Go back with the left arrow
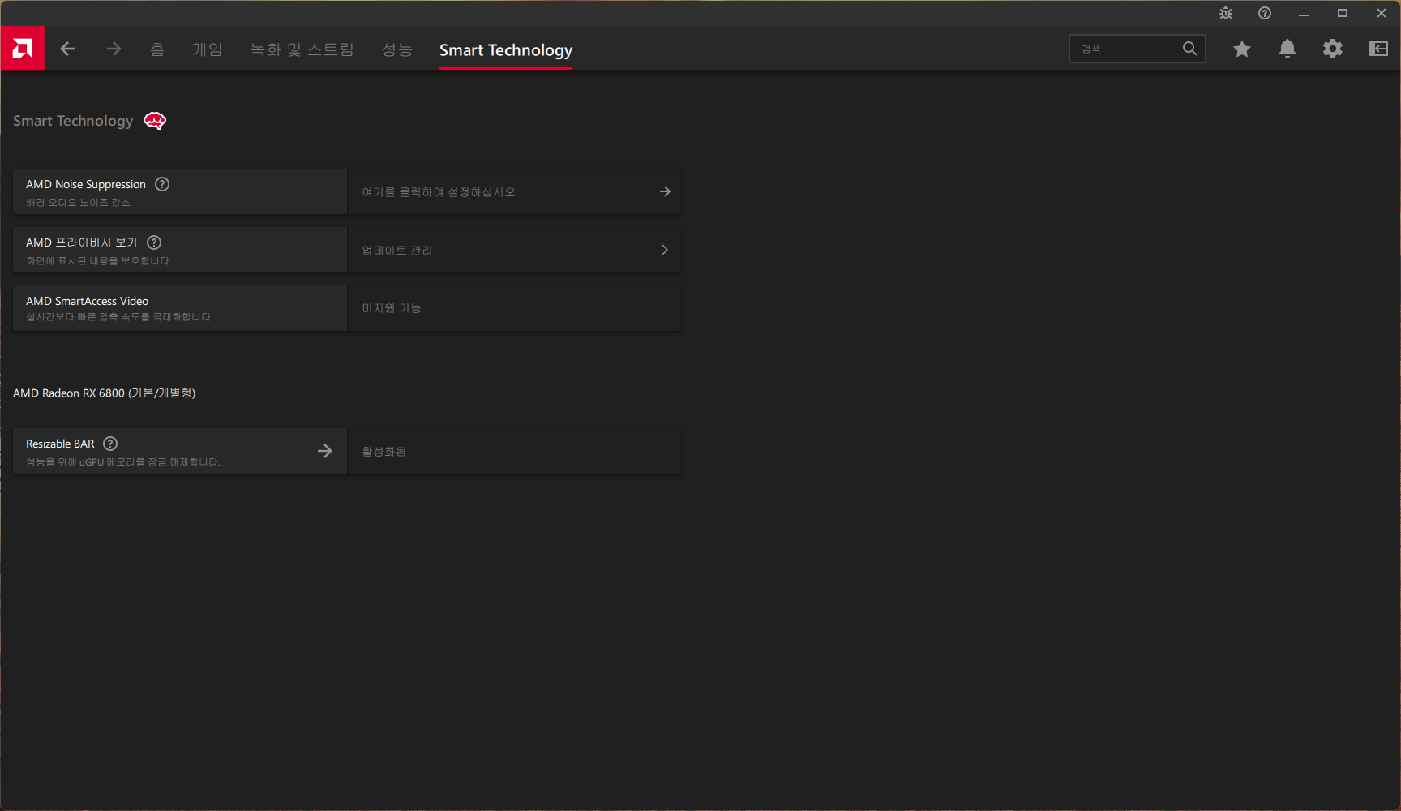This screenshot has height=811, width=1401. pyautogui.click(x=67, y=49)
